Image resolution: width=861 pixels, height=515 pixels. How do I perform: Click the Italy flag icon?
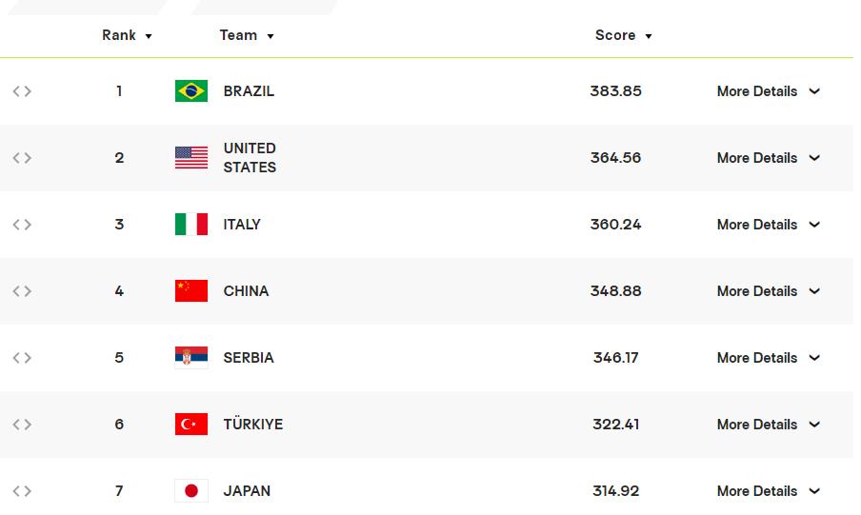point(191,225)
